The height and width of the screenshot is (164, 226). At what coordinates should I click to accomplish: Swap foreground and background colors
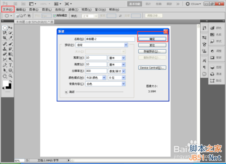(10, 81)
